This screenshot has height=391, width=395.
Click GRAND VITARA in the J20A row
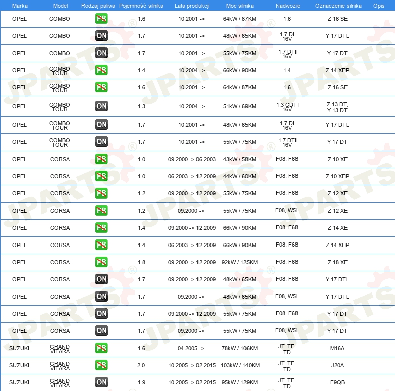tap(60, 366)
